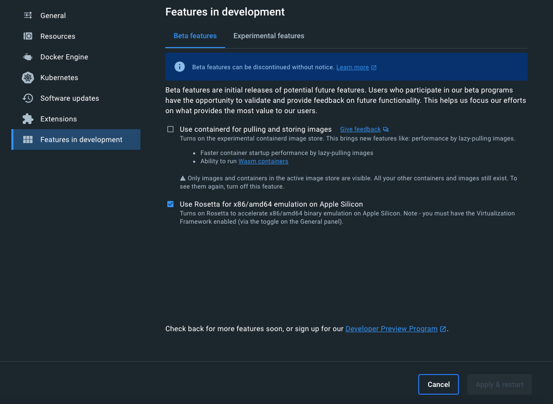
Task: Select the Resources sidebar icon
Action: 27,36
